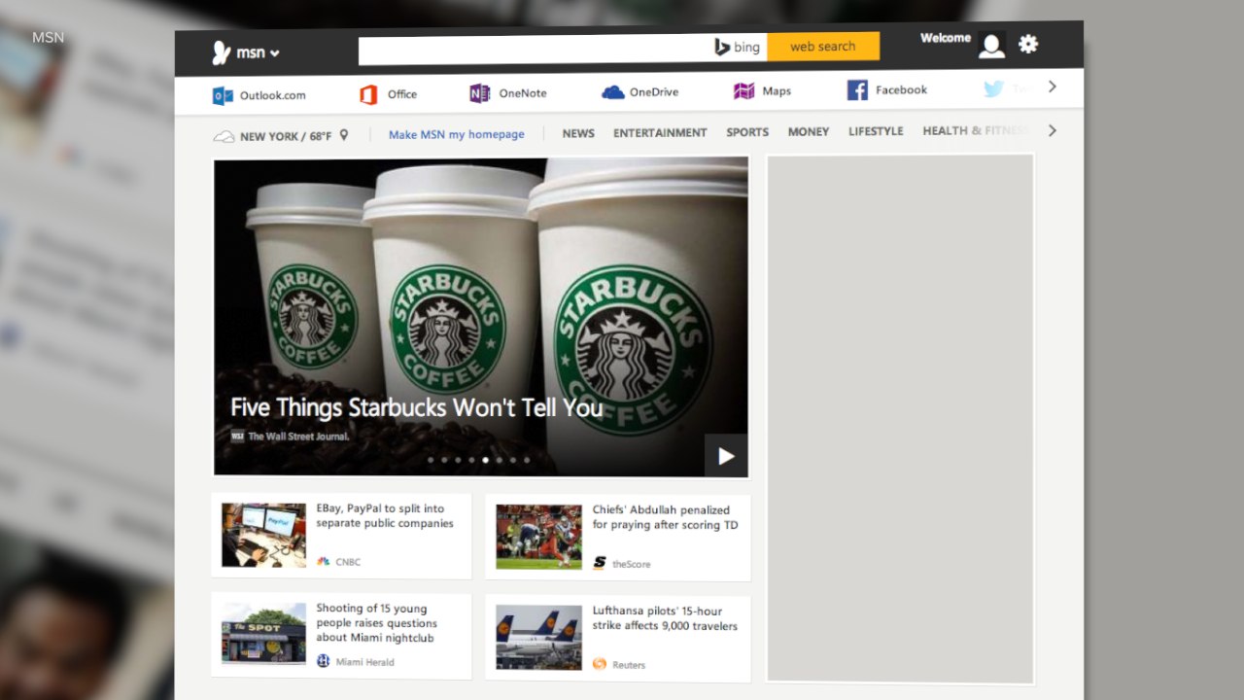Click the location pin icon

[x=343, y=136]
